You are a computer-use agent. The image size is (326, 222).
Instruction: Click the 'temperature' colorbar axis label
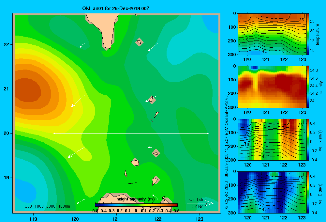point(317,34)
